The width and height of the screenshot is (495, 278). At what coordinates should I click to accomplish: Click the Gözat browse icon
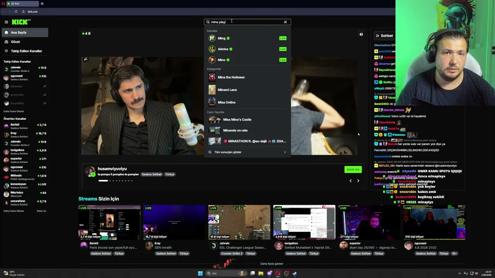(6, 42)
